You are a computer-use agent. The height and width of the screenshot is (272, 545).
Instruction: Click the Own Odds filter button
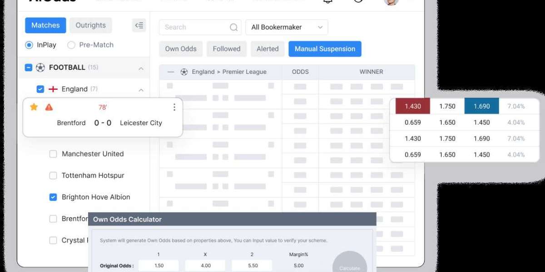click(x=181, y=49)
